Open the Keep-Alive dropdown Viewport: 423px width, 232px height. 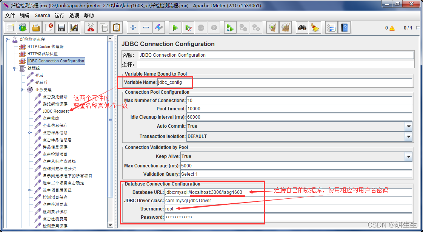[408, 156]
